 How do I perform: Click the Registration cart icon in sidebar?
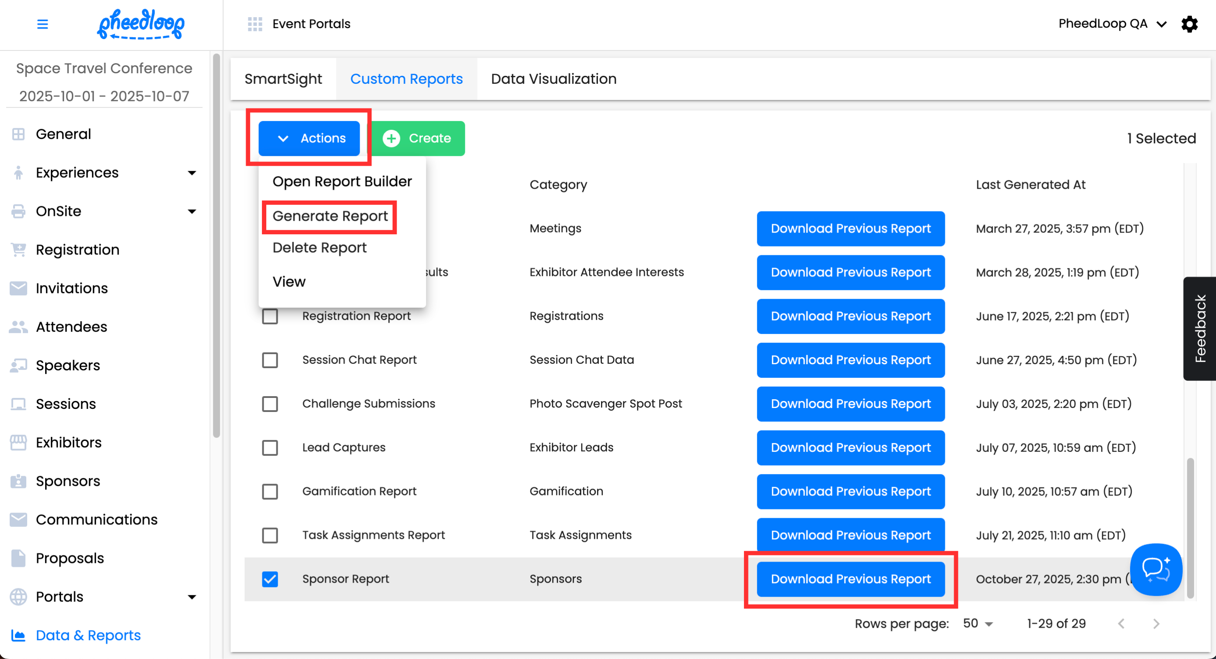coord(18,249)
